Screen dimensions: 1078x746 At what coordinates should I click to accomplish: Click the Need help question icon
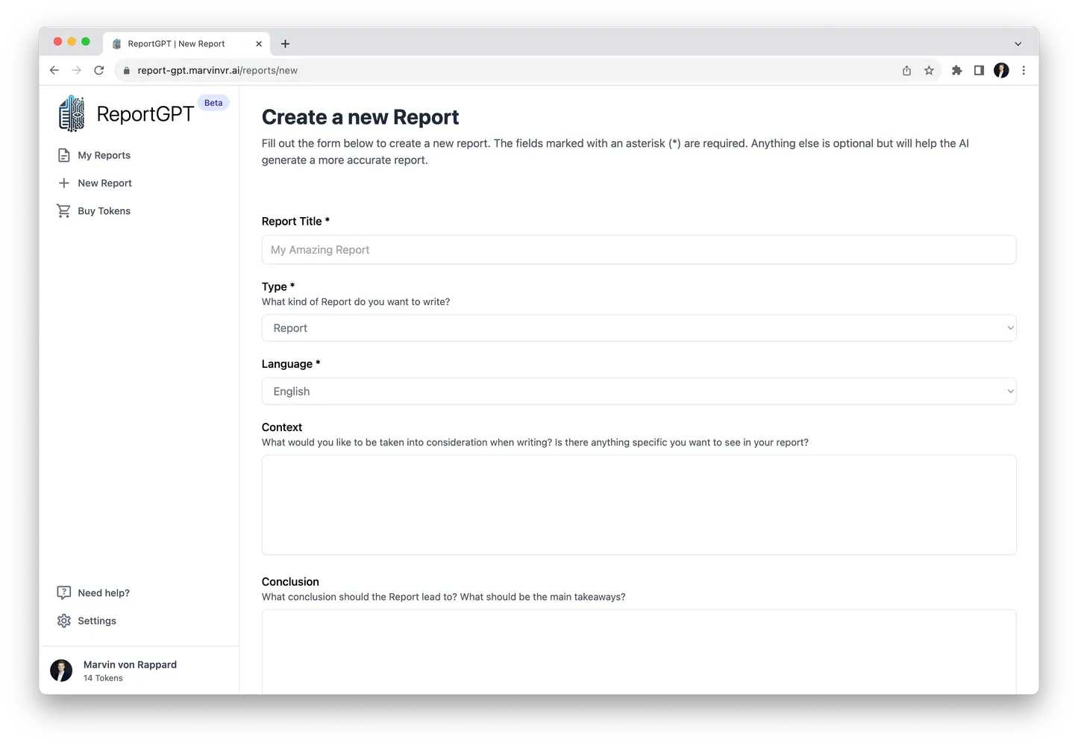coord(64,593)
